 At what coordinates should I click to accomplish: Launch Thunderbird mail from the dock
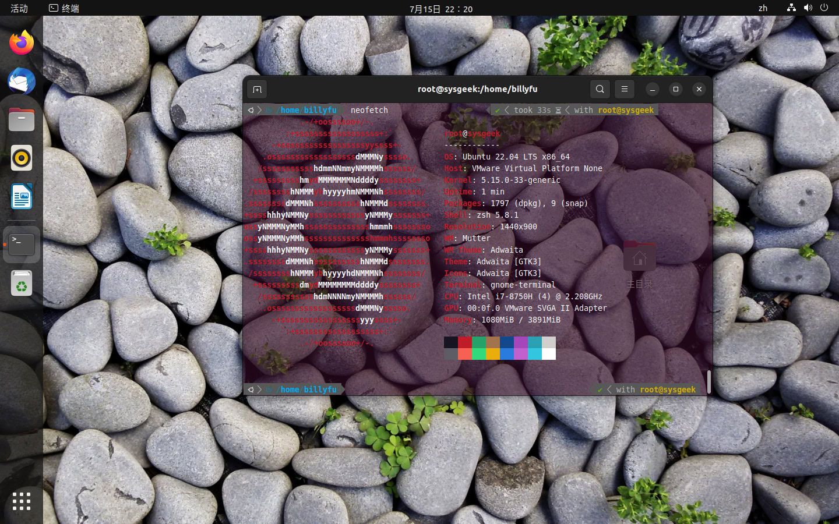coord(22,81)
